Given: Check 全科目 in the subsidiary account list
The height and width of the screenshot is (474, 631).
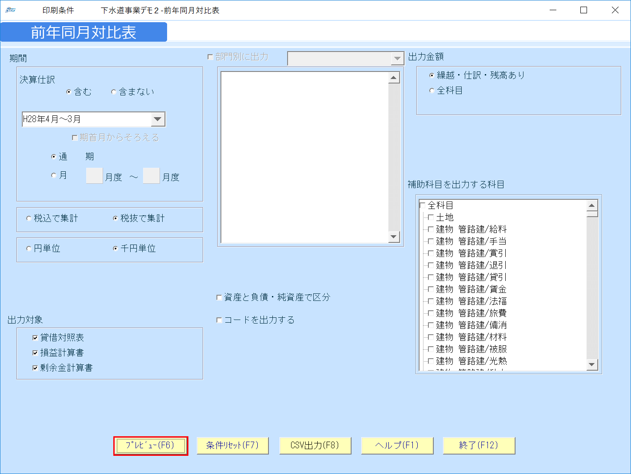Looking at the screenshot, I should (423, 205).
